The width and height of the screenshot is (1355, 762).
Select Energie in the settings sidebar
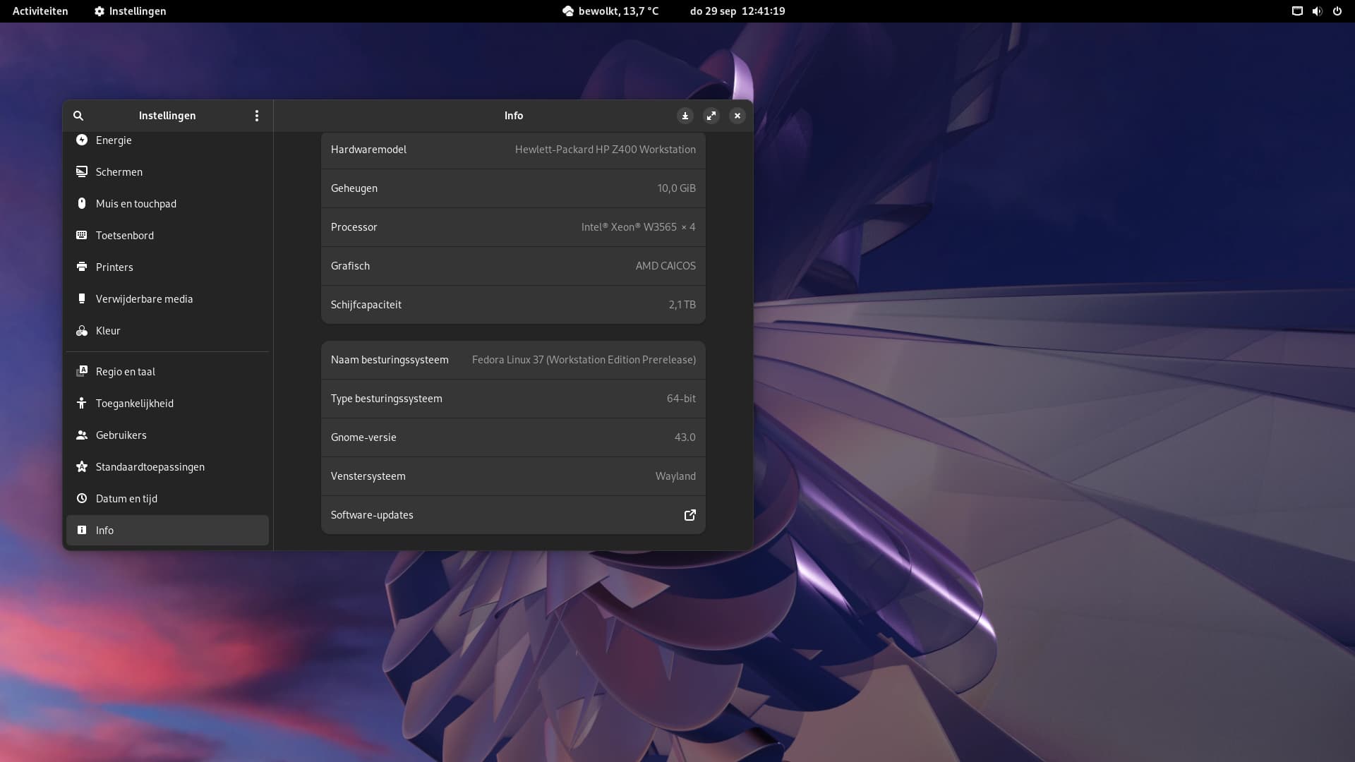[167, 140]
